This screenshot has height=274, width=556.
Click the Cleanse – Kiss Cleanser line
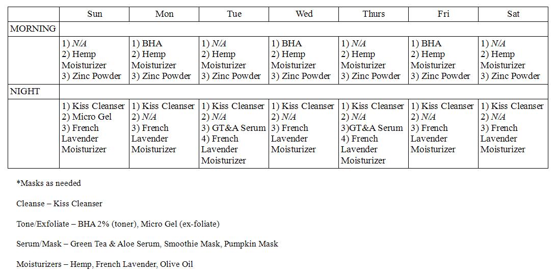pos(59,203)
